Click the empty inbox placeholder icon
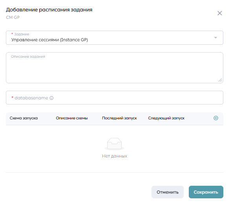This screenshot has height=205, width=230. coord(115,144)
